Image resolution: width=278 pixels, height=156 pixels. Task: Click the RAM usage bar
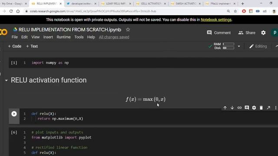click(x=228, y=44)
